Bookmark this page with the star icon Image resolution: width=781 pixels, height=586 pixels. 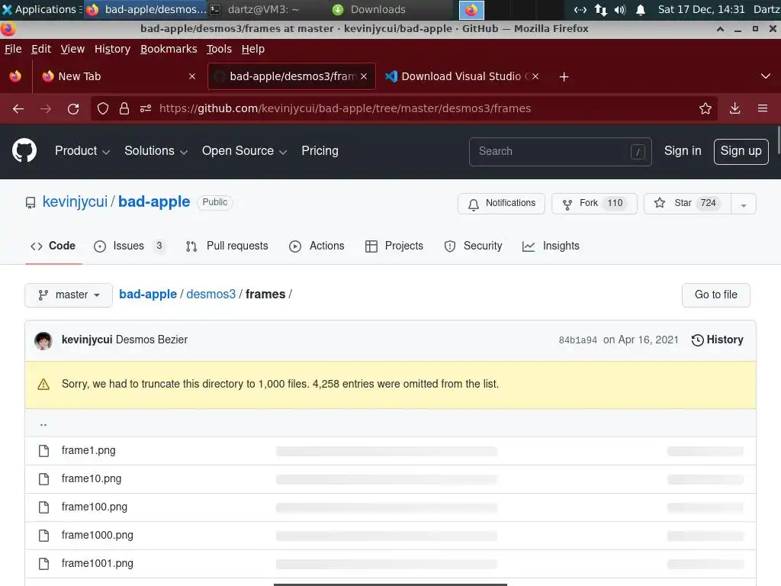(x=705, y=108)
